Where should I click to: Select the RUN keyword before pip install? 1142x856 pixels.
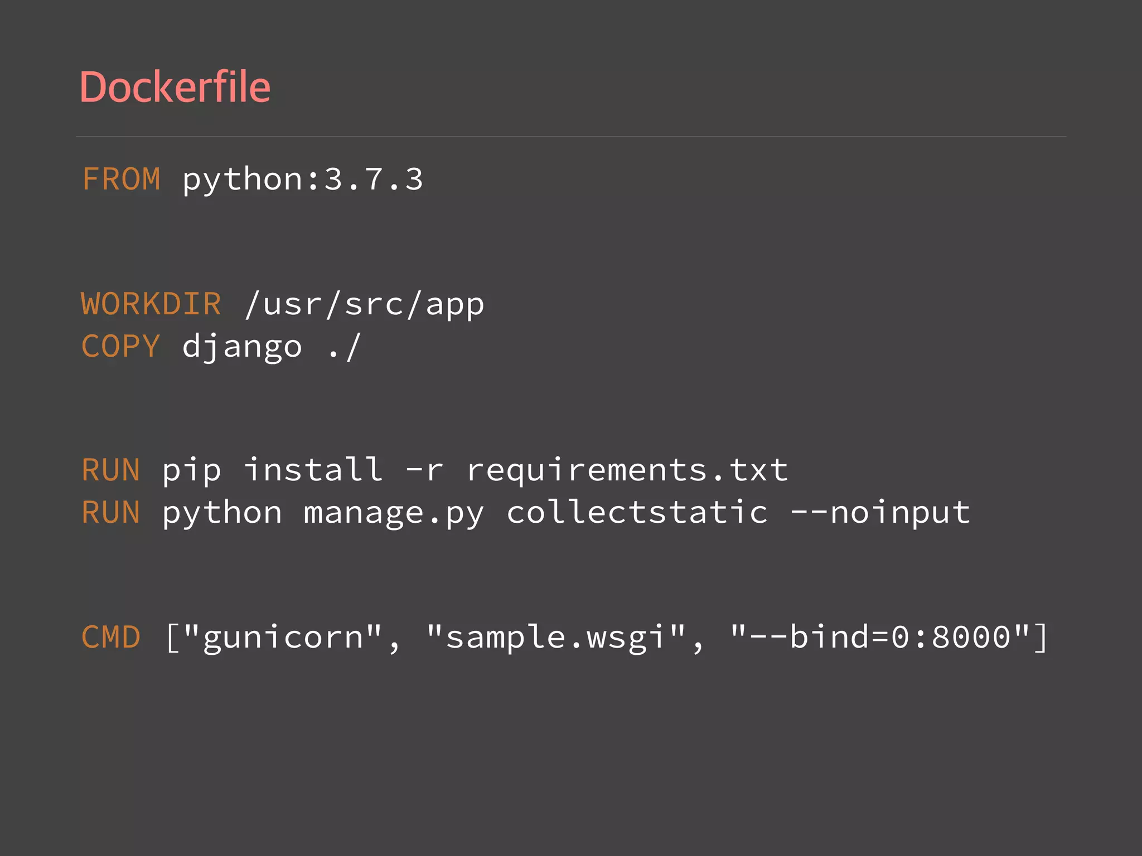pyautogui.click(x=111, y=470)
